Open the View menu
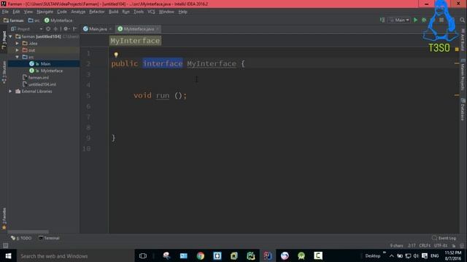Image resolution: width=467 pixels, height=262 pixels. (28, 12)
